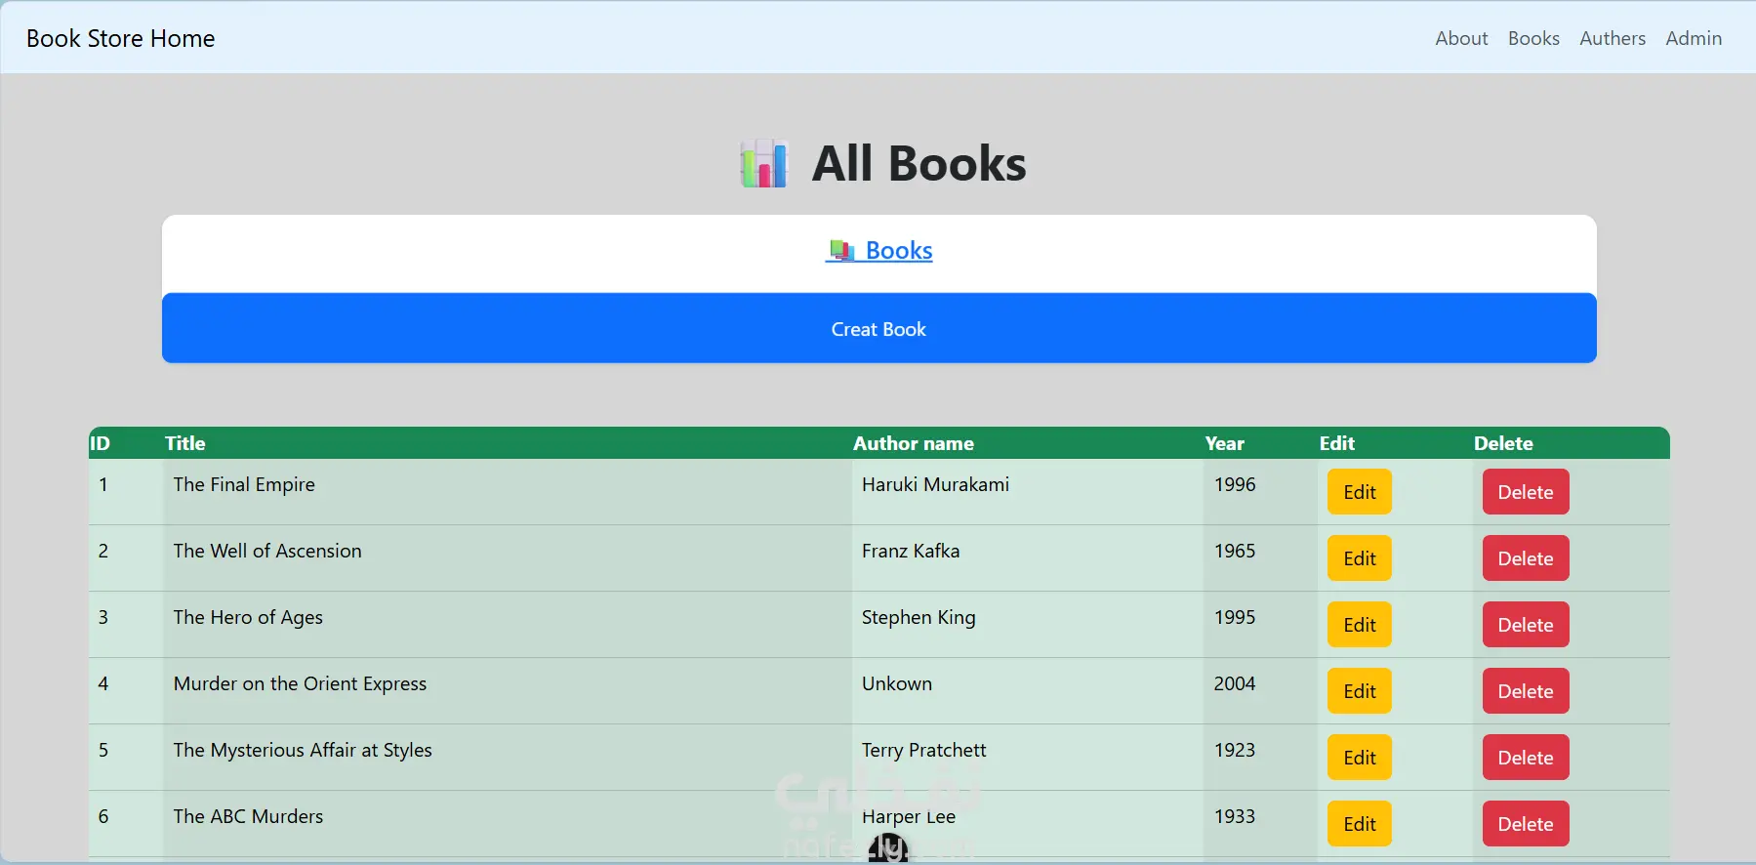Click the ID column header
1756x865 pixels.
[100, 443]
